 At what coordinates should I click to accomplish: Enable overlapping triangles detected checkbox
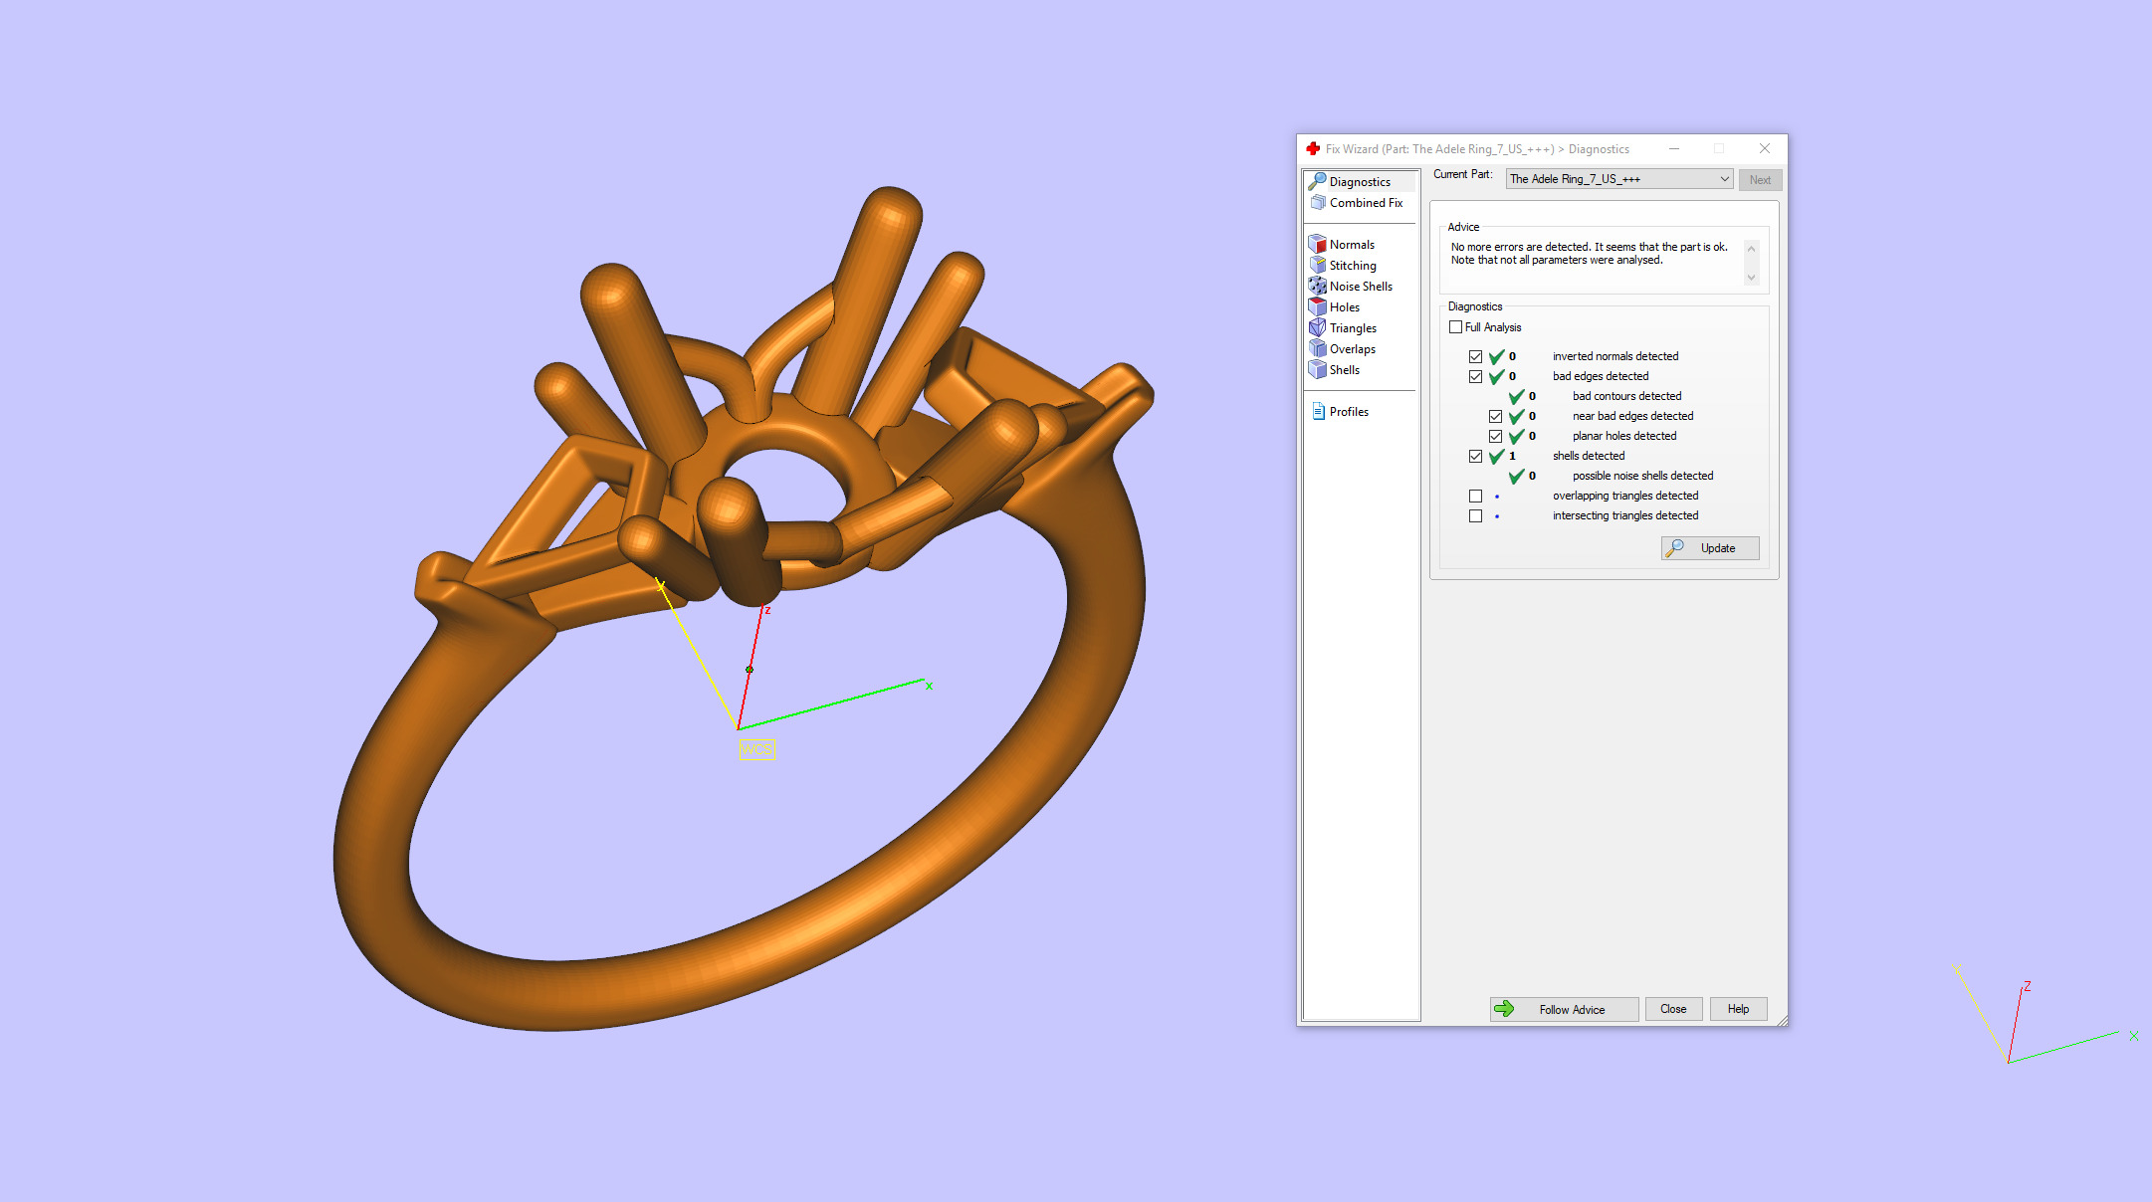1475,496
